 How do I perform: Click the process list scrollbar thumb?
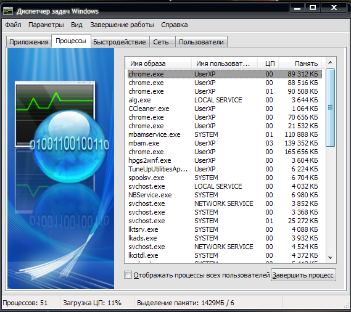click(x=330, y=107)
